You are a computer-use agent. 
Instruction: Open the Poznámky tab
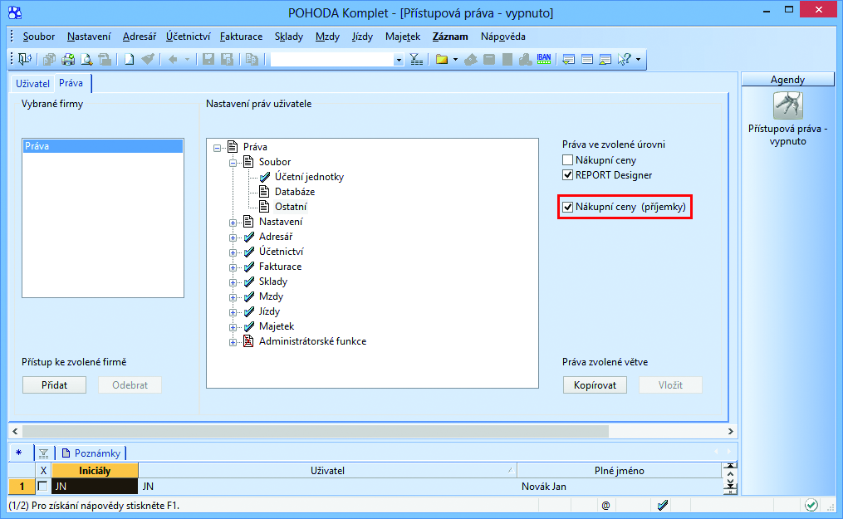point(92,453)
